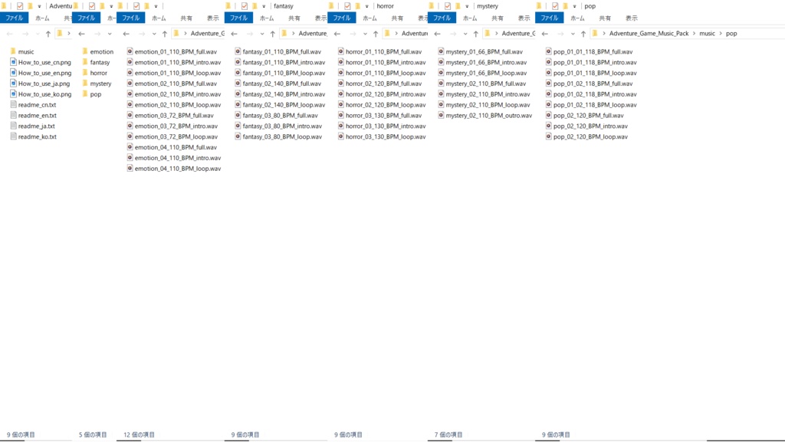Select horror_03_130_BPM_full.wav audio icon
Image resolution: width=785 pixels, height=446 pixels.
(x=341, y=115)
